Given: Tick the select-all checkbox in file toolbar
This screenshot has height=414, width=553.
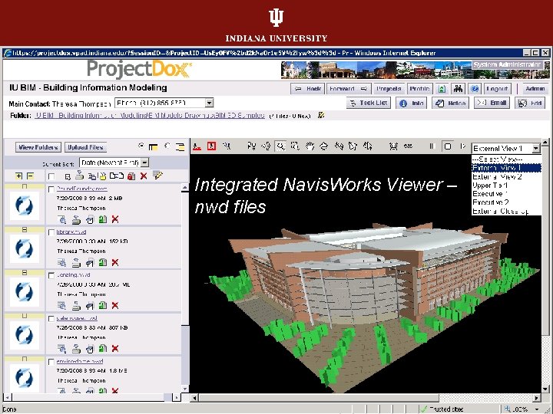Looking at the screenshot, I should (51, 176).
